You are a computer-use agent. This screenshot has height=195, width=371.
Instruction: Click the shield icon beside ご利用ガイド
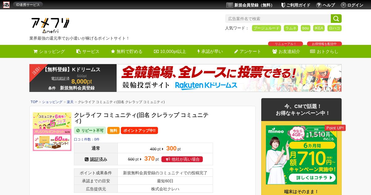283,5
